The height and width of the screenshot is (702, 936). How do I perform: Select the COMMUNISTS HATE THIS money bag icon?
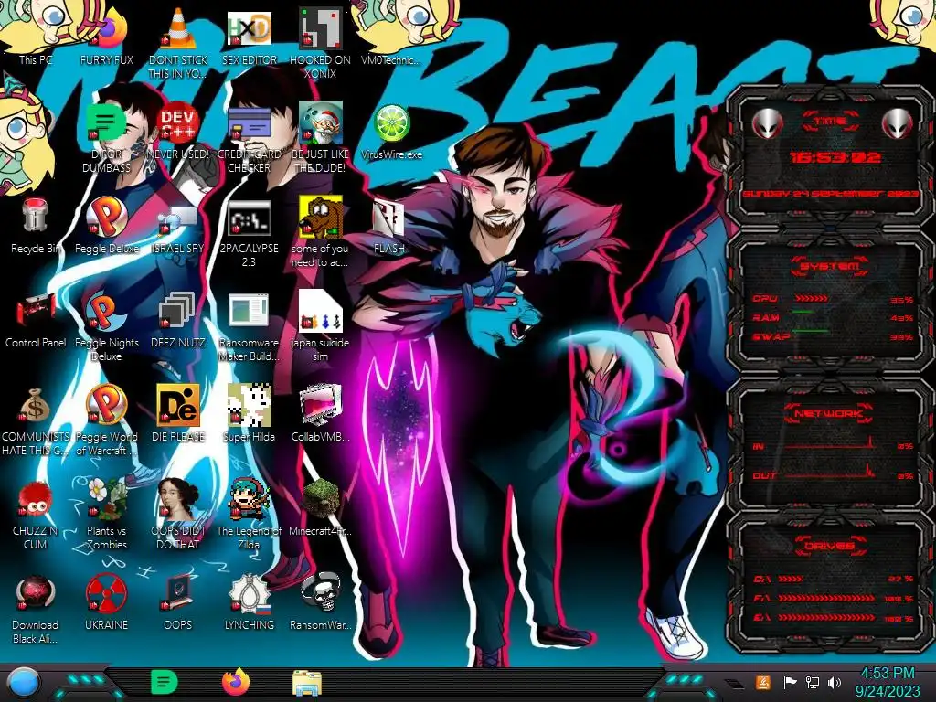[x=36, y=420]
